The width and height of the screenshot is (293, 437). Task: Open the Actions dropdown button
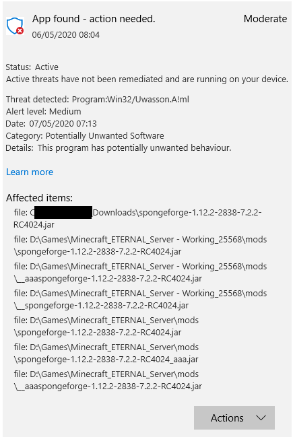click(234, 417)
